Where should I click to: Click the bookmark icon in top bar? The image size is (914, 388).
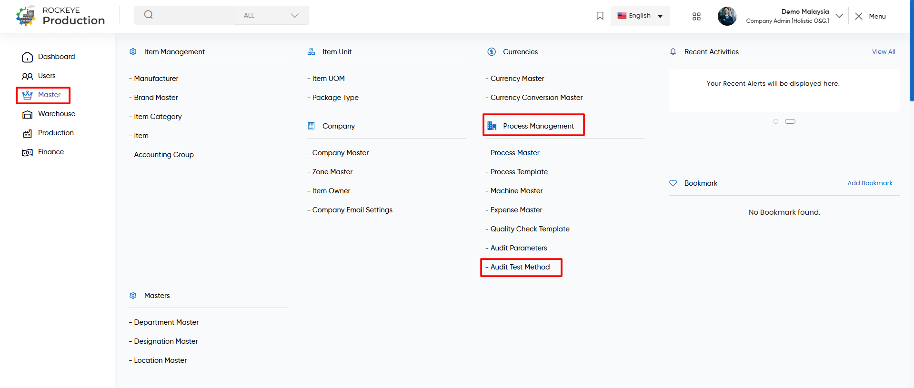click(600, 16)
